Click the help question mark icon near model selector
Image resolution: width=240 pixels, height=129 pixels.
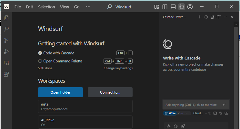(210, 113)
